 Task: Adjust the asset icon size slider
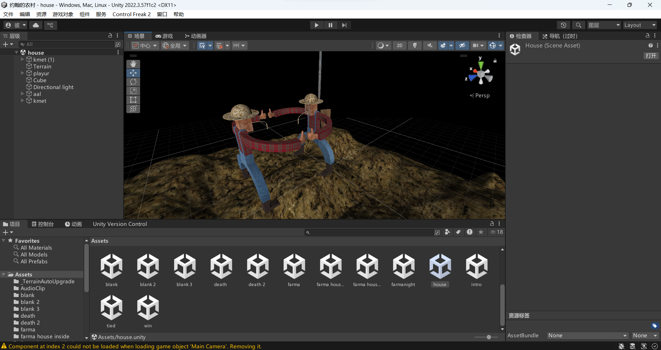tap(489, 337)
